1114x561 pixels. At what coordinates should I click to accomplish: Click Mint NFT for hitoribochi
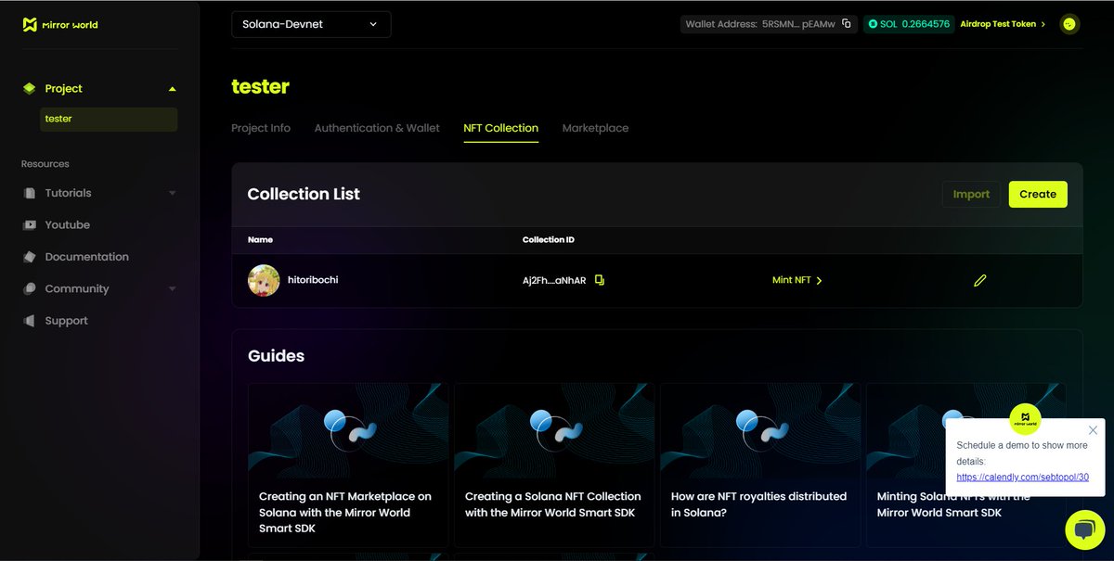click(x=797, y=280)
